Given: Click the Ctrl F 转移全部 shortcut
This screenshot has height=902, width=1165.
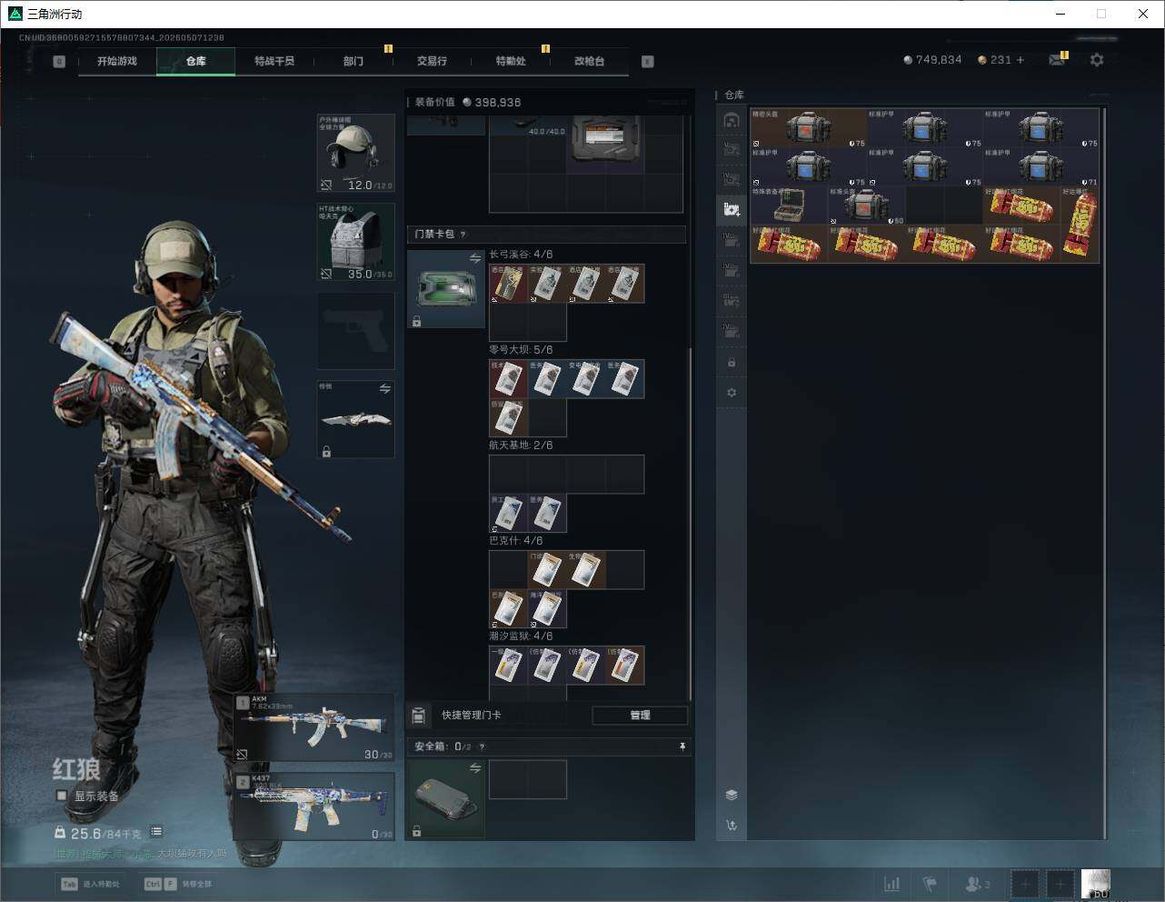Looking at the screenshot, I should tap(178, 884).
